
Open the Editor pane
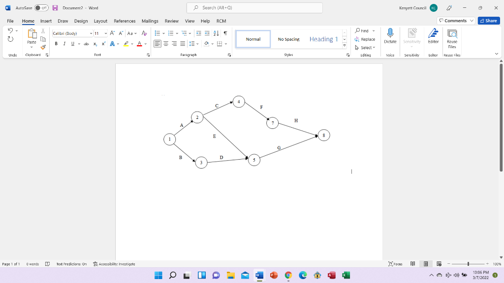tap(433, 36)
